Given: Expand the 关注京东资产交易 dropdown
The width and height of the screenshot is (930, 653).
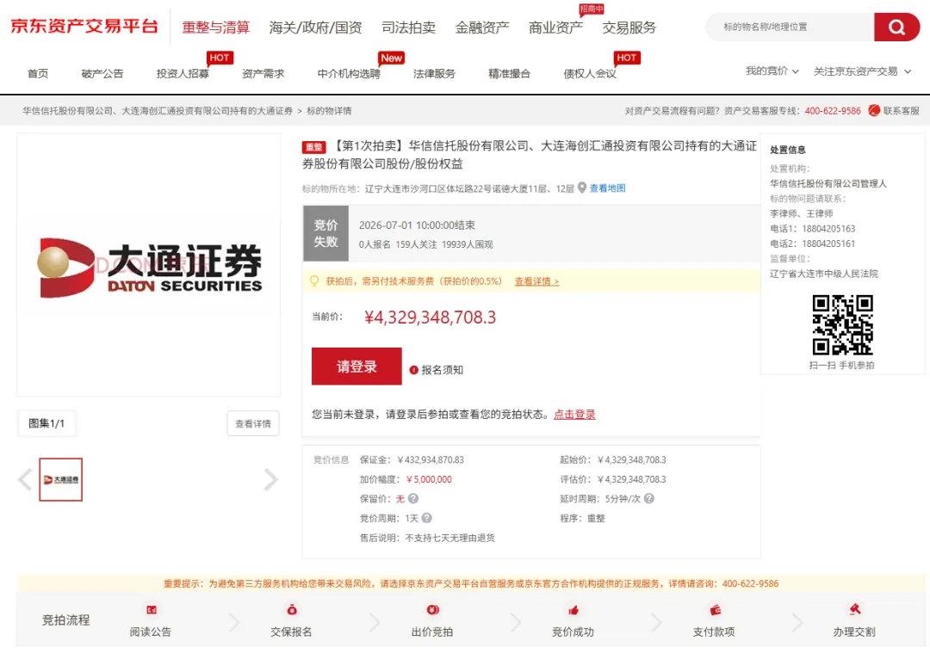Looking at the screenshot, I should 862,71.
